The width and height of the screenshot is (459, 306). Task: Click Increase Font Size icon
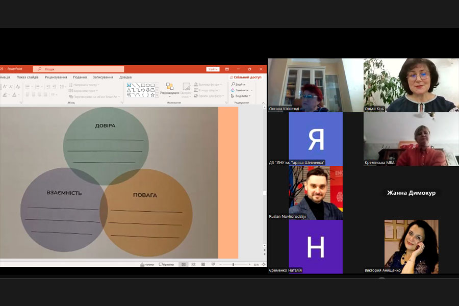pos(5,87)
